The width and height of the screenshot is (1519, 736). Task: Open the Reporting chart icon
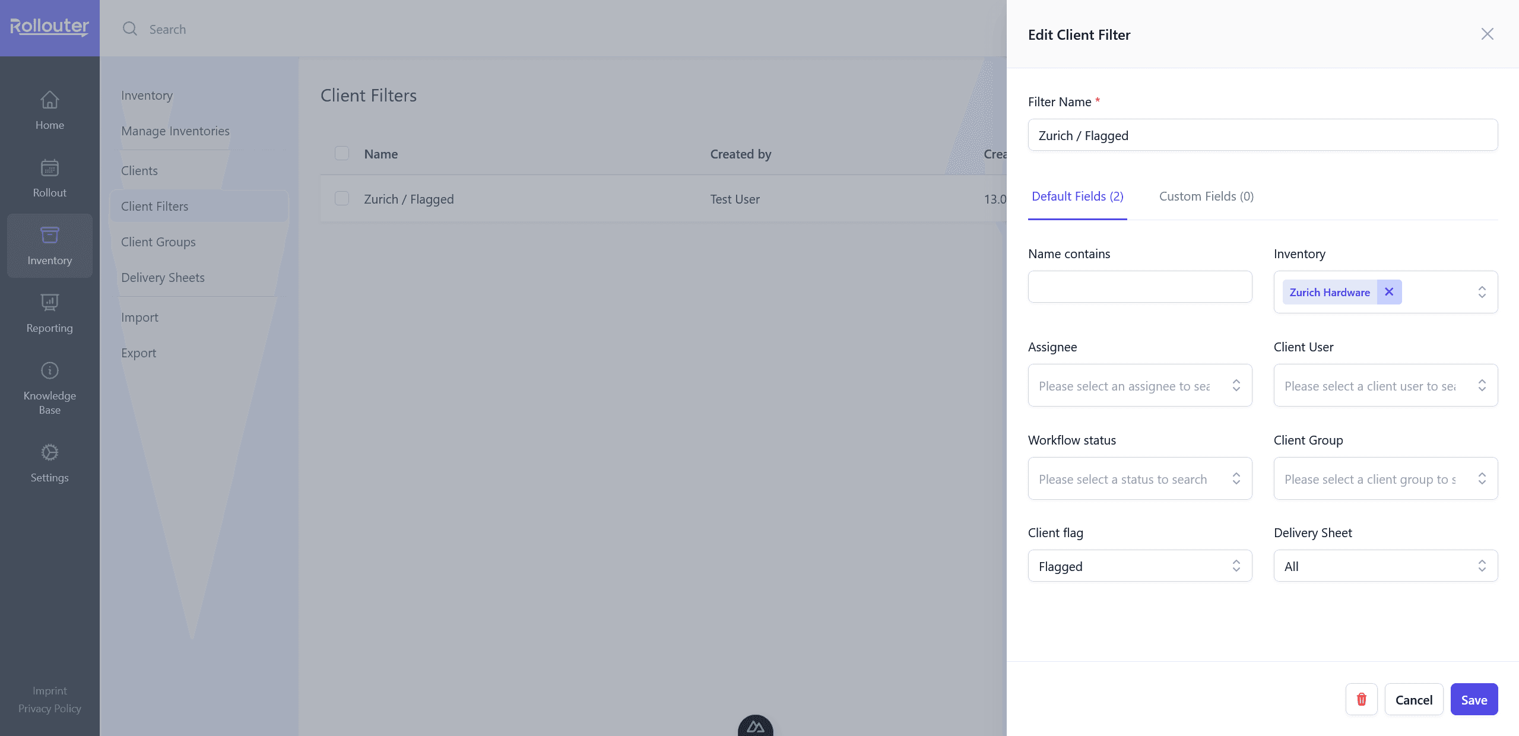pos(50,303)
